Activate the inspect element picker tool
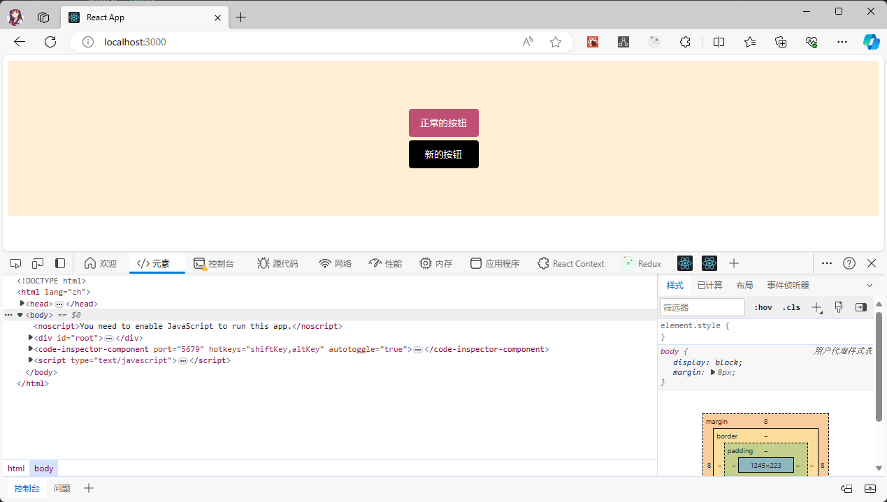Image resolution: width=887 pixels, height=502 pixels. (x=15, y=263)
